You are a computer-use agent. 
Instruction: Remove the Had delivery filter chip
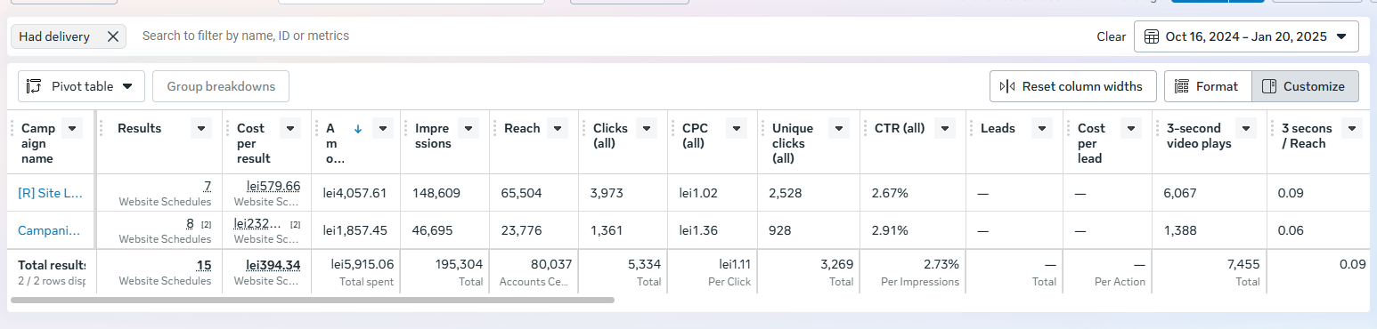(x=113, y=36)
